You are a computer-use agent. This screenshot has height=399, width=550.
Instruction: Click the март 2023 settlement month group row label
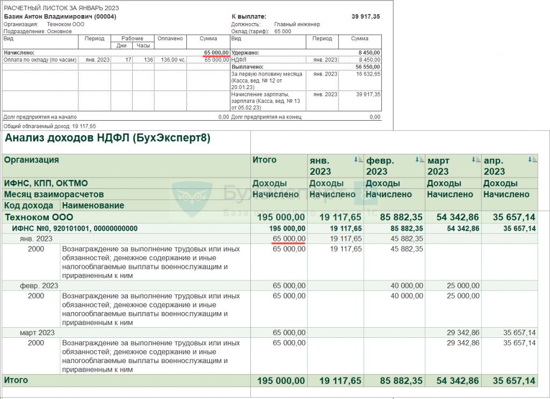coord(37,333)
